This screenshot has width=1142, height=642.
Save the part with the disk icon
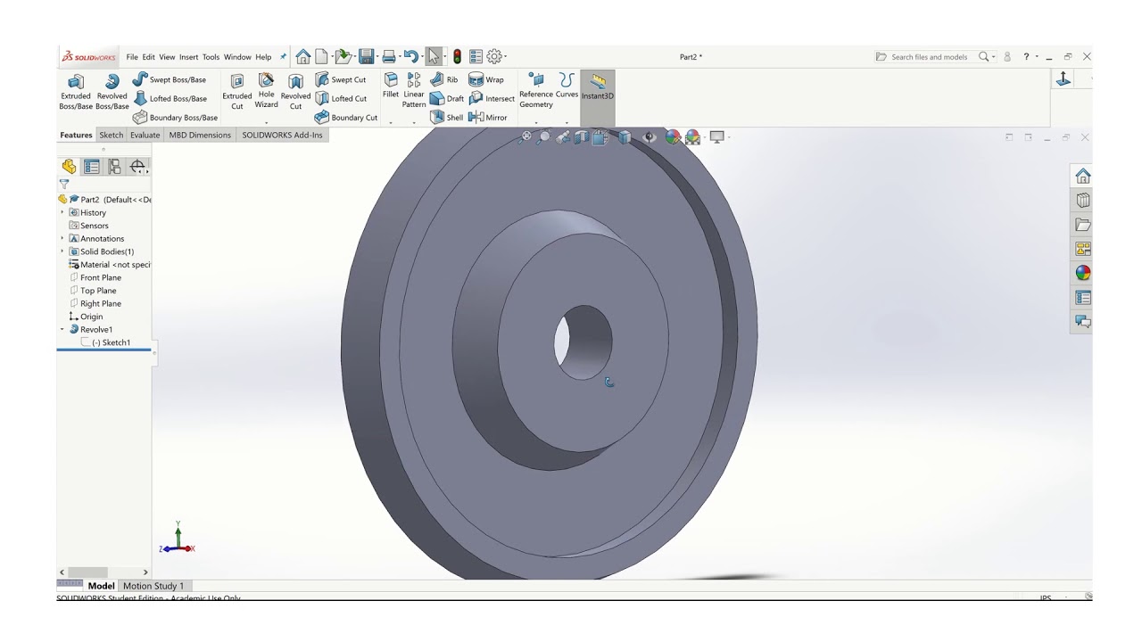click(366, 56)
